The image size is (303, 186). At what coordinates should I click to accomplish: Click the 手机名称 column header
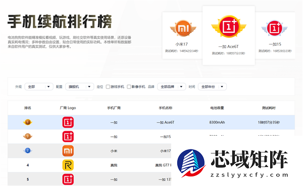166,108
